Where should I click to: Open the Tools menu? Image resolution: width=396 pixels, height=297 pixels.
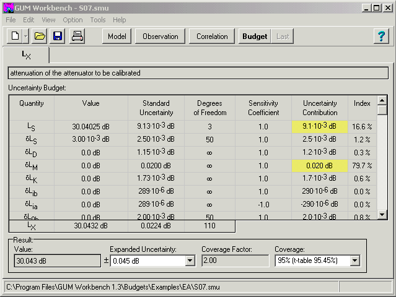point(98,20)
